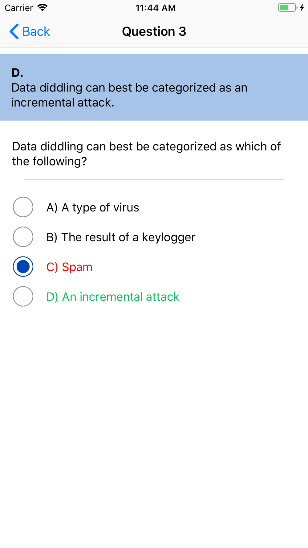This screenshot has width=308, height=548.
Task: Tap the 'A) A type of virus' label
Action: [93, 207]
